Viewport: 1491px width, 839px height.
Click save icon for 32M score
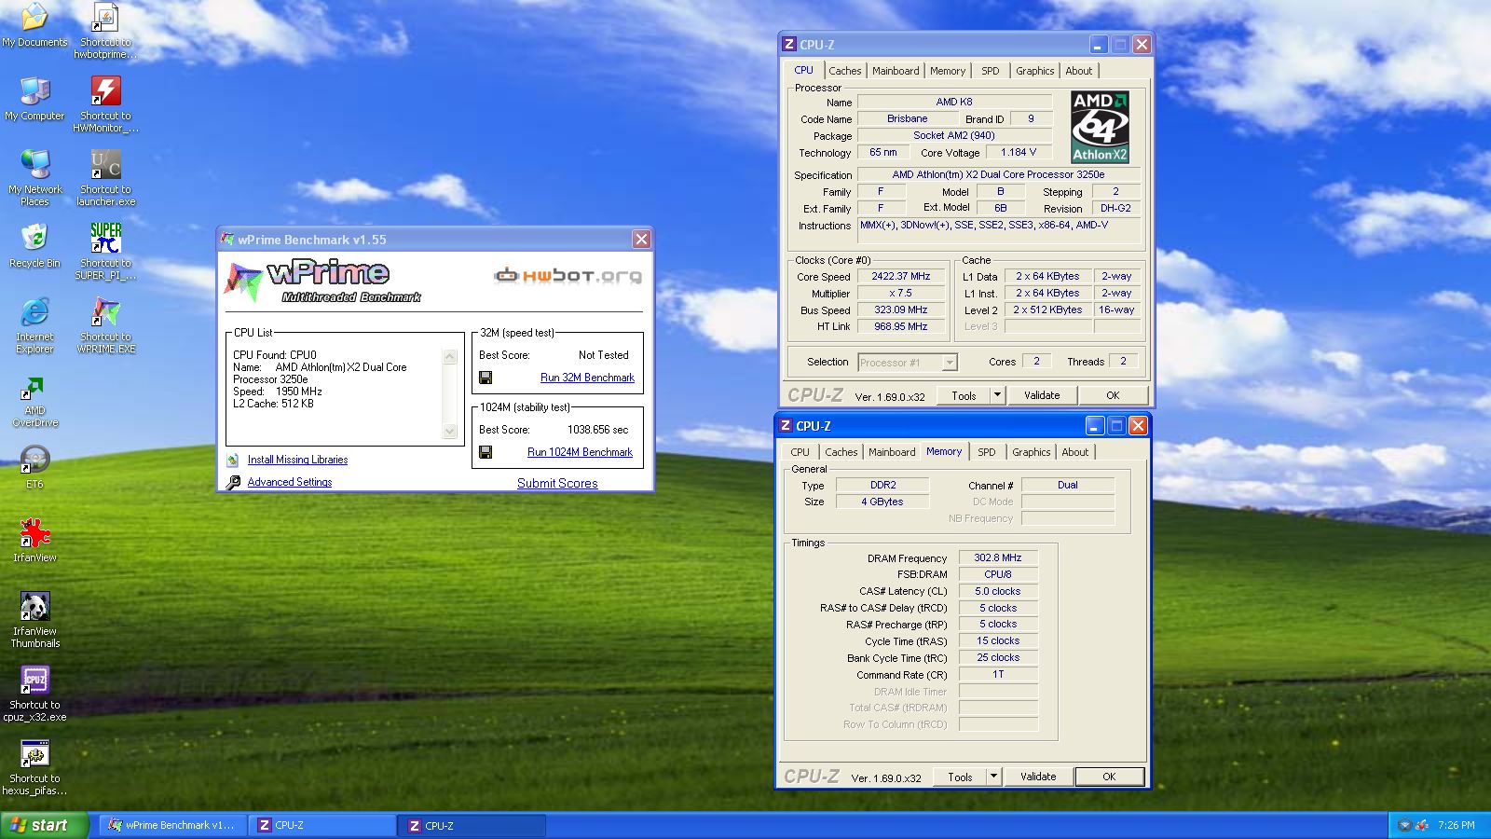click(x=485, y=378)
